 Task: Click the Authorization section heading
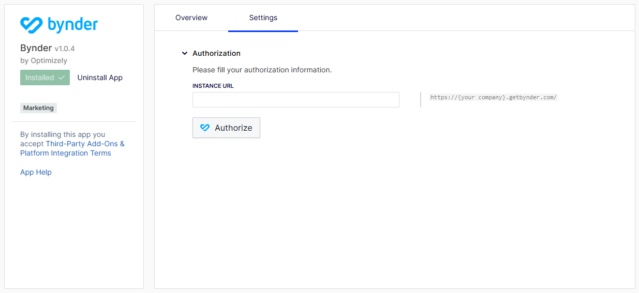pyautogui.click(x=216, y=53)
